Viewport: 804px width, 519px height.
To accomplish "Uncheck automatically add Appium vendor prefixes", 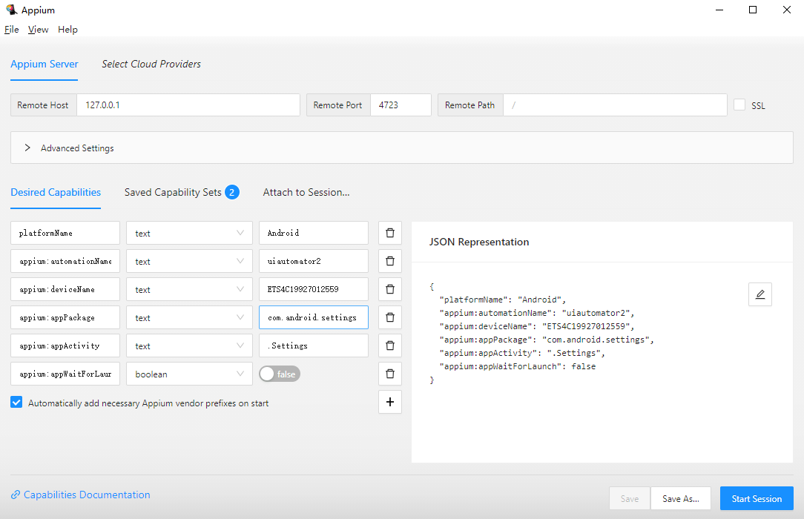I will click(x=16, y=403).
